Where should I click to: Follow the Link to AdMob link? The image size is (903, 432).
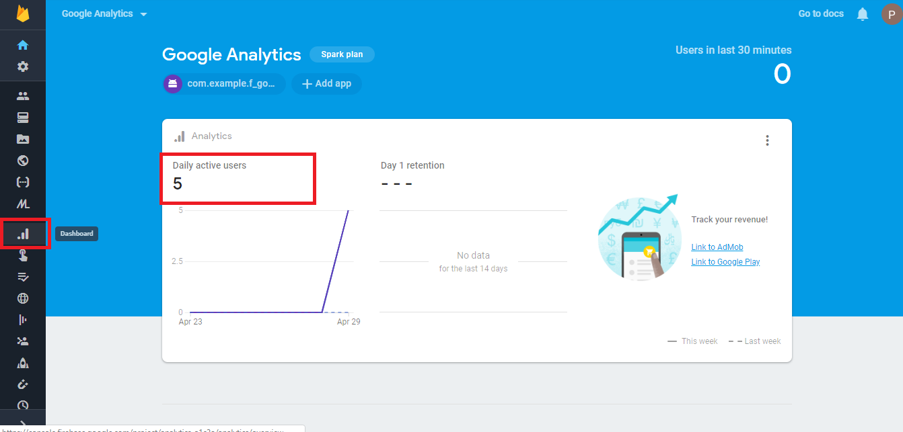717,247
